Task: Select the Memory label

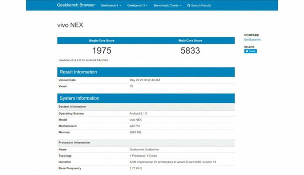Action: [x=64, y=133]
